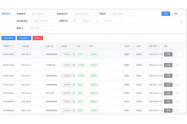The width and height of the screenshot is (187, 124).
Task: Switch to the 基本信息 tab
Action: (x=6, y=14)
